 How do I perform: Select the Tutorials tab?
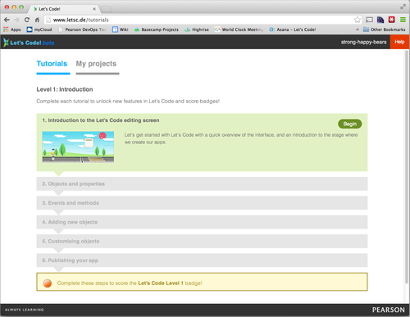point(52,64)
